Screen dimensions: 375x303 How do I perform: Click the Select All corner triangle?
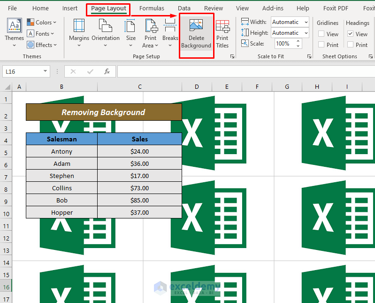point(7,86)
